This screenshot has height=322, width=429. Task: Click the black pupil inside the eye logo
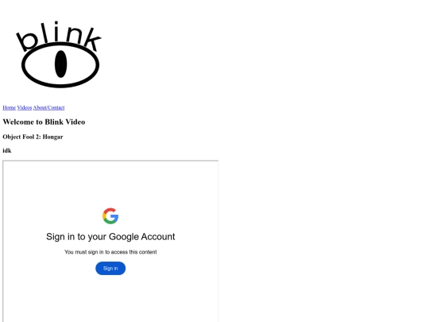click(x=60, y=64)
